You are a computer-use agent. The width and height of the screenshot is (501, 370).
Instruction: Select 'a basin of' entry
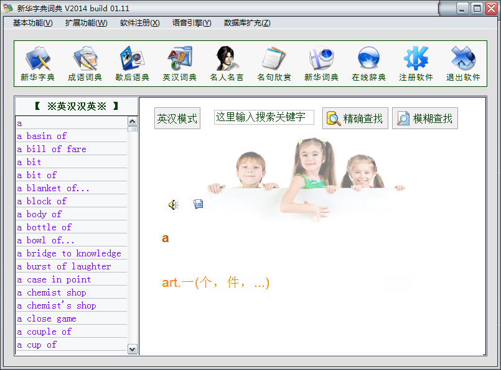pos(71,136)
